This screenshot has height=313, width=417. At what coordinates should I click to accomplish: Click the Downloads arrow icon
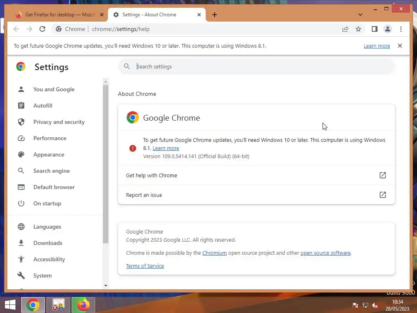pyautogui.click(x=21, y=243)
